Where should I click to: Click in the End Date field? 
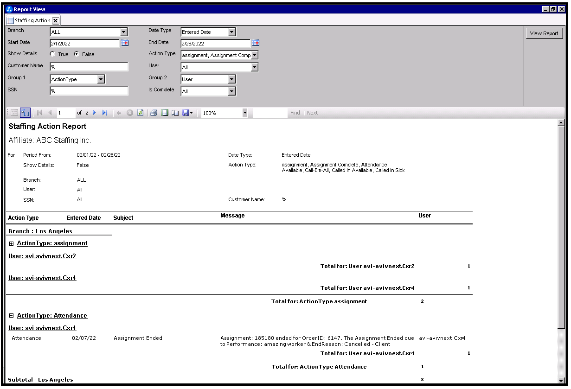click(216, 44)
